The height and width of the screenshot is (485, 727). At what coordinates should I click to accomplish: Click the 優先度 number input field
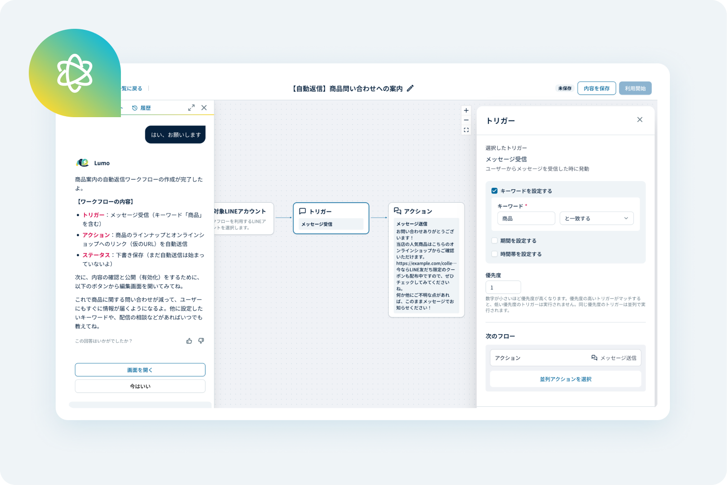click(x=503, y=287)
